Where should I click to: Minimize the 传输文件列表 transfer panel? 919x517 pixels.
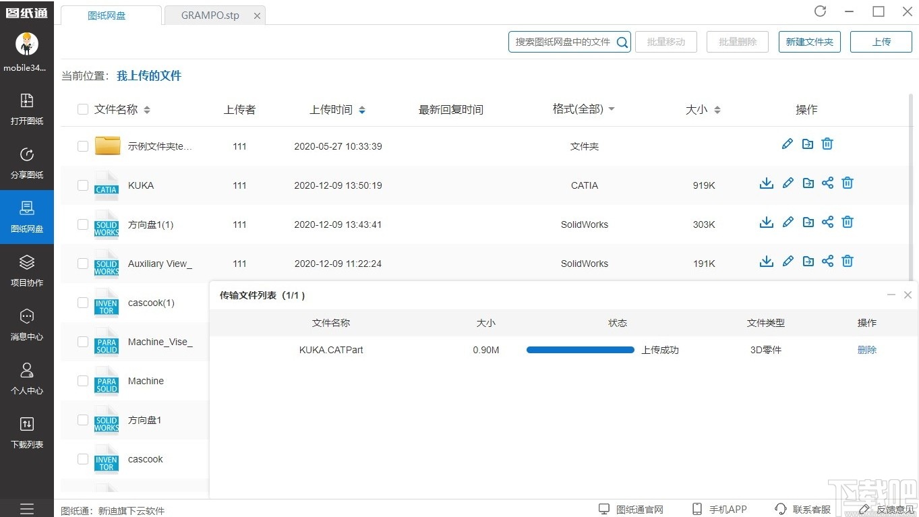[890, 295]
